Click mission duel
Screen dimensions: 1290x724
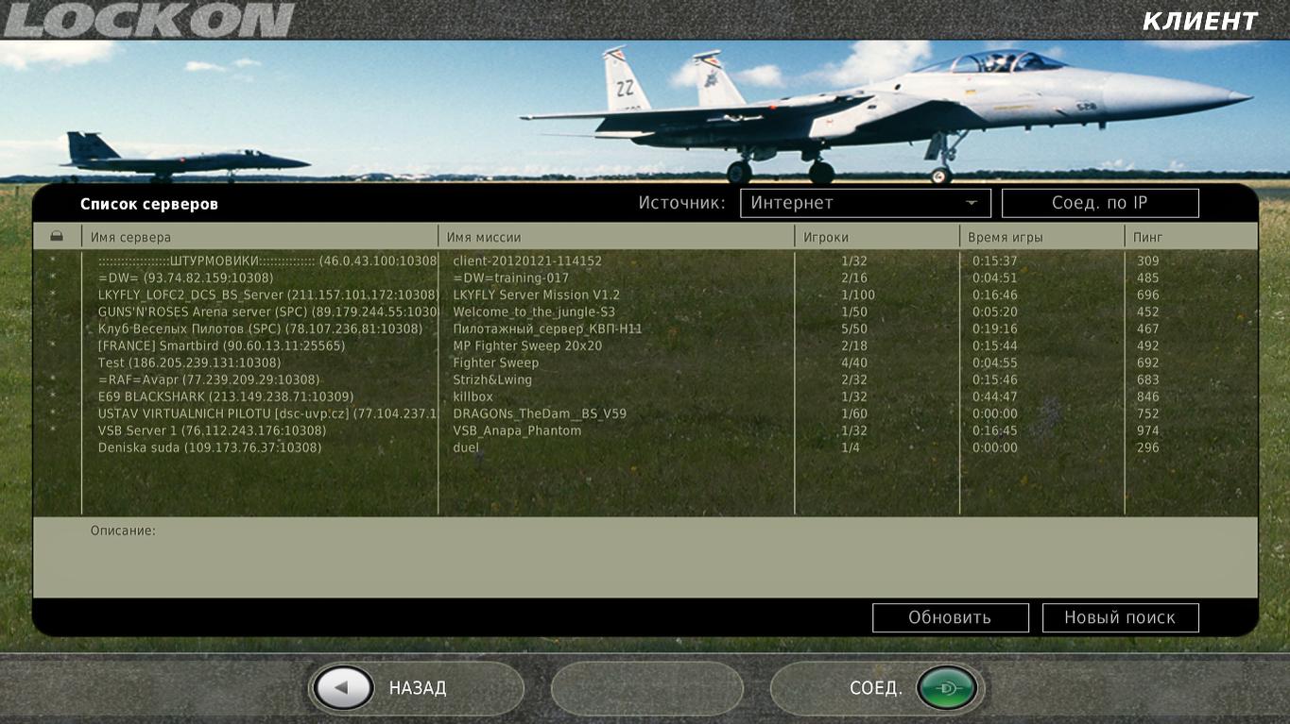coord(466,448)
